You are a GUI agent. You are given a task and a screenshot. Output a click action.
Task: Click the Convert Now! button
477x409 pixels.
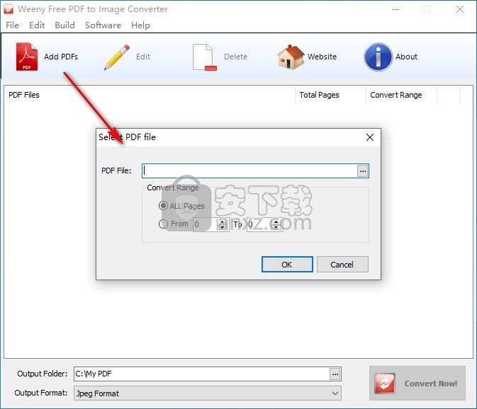tap(417, 384)
